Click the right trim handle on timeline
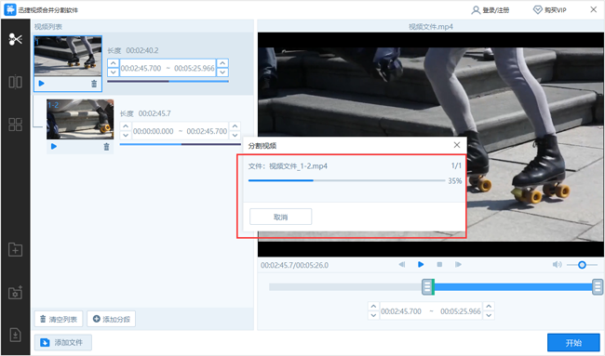Viewport: 605px width, 356px height. pos(598,287)
